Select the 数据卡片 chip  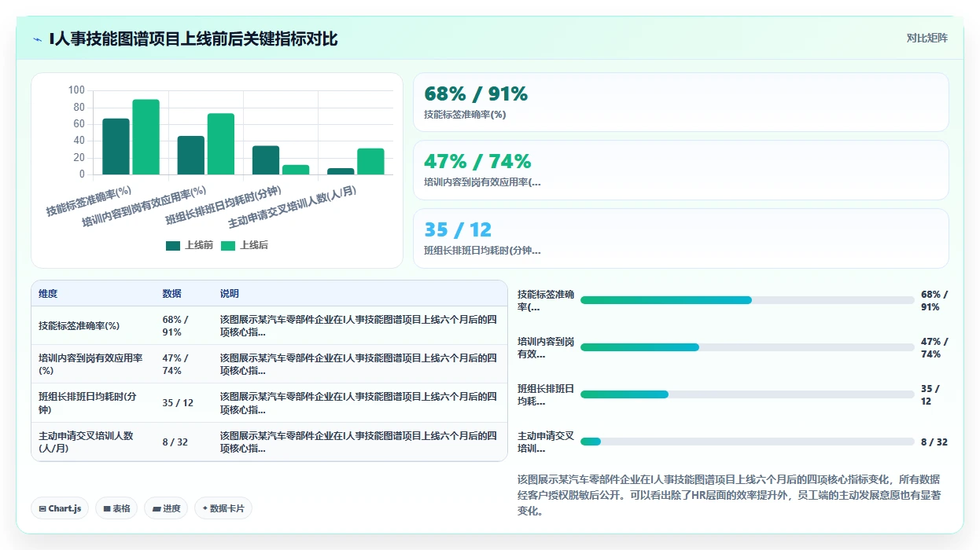coord(223,508)
